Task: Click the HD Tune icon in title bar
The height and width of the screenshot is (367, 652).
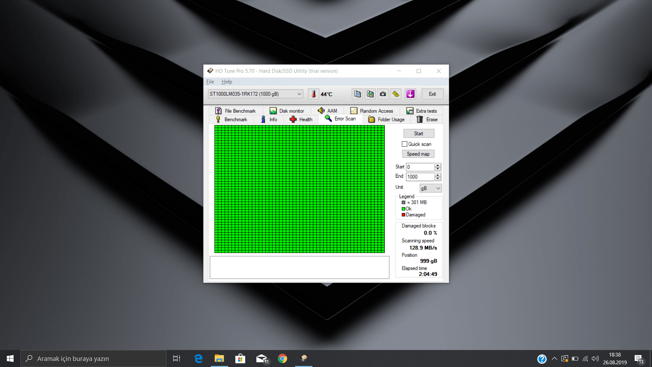Action: 210,71
